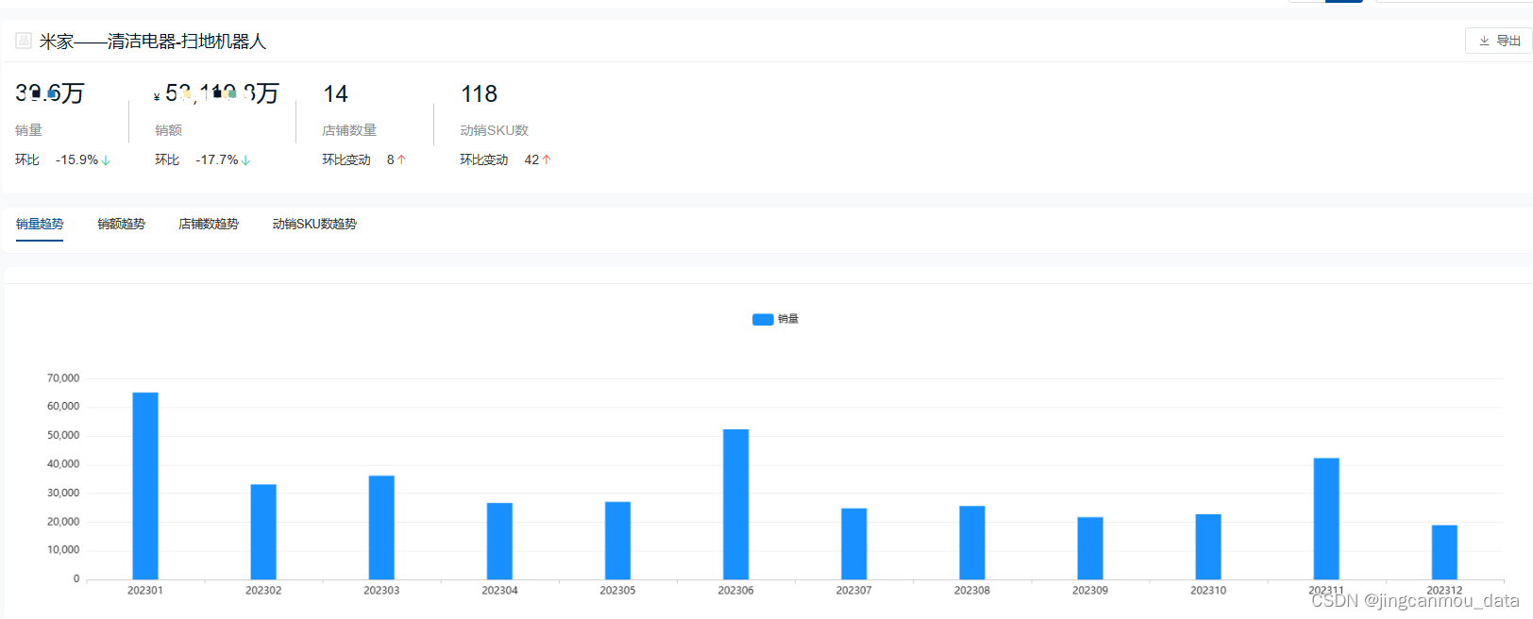Image resolution: width=1533 pixels, height=619 pixels.
Task: Click the down arrow next to -15.9%
Action: click(106, 160)
